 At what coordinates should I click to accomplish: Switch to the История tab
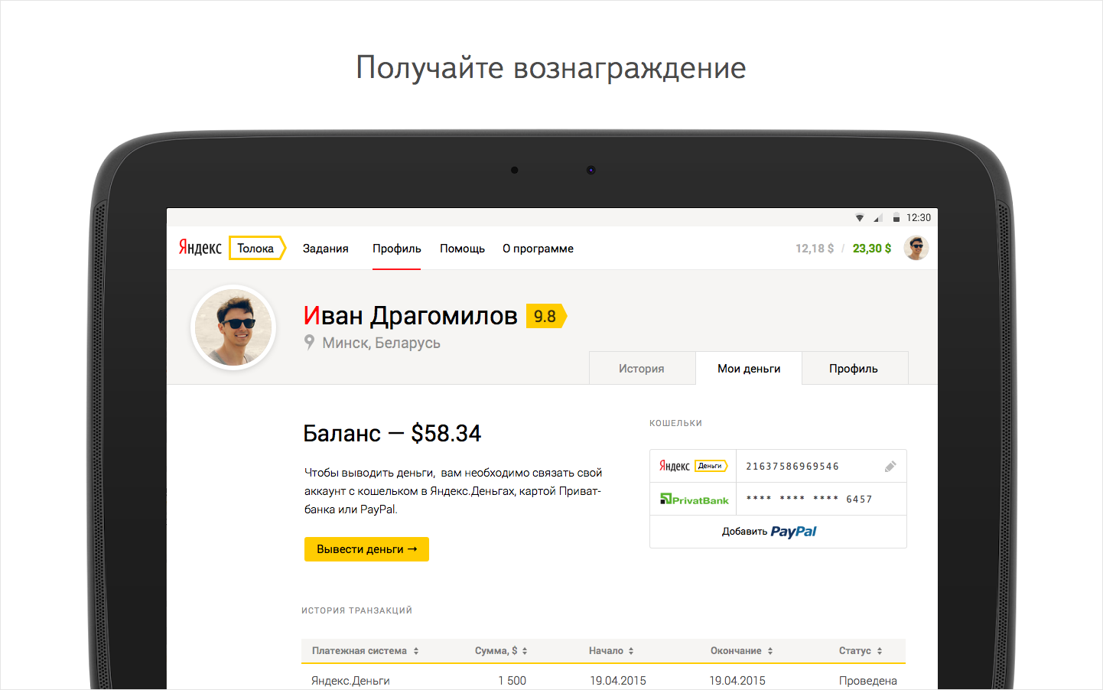pyautogui.click(x=642, y=368)
